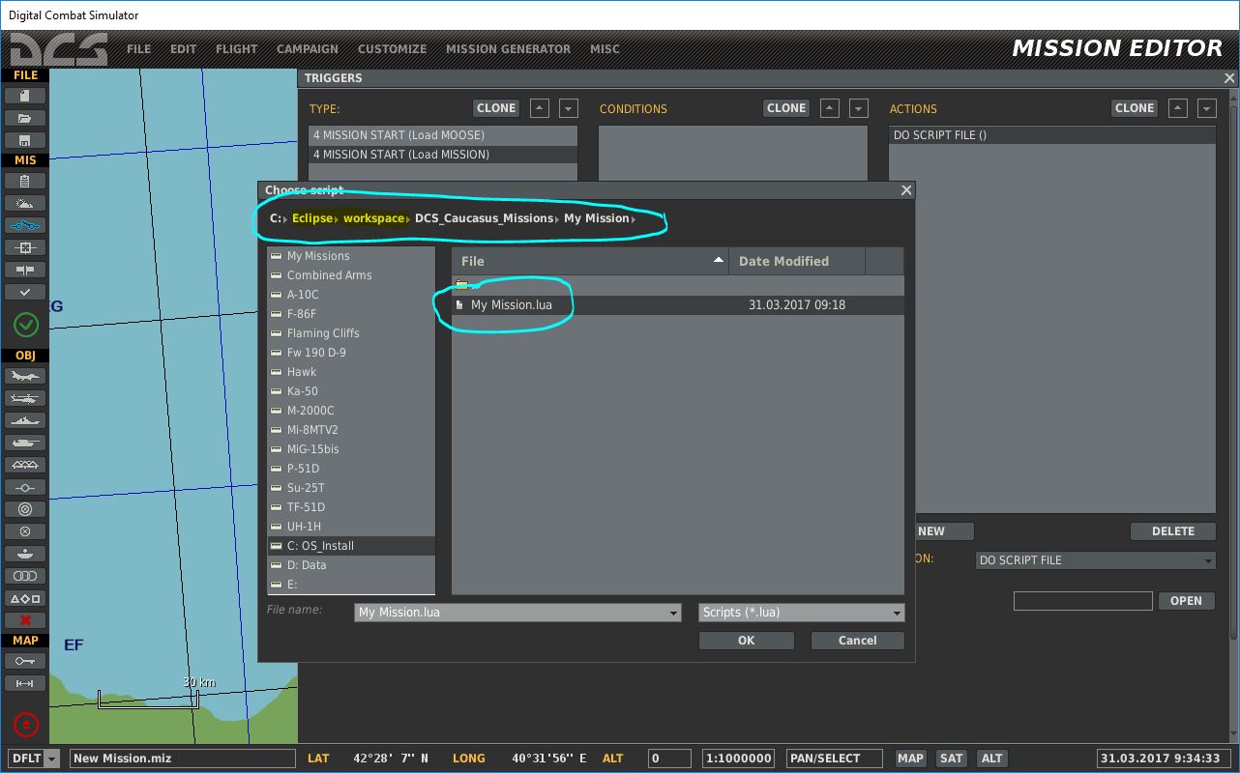The width and height of the screenshot is (1240, 773).
Task: Click the distance ruler map tool icon
Action: (25, 683)
